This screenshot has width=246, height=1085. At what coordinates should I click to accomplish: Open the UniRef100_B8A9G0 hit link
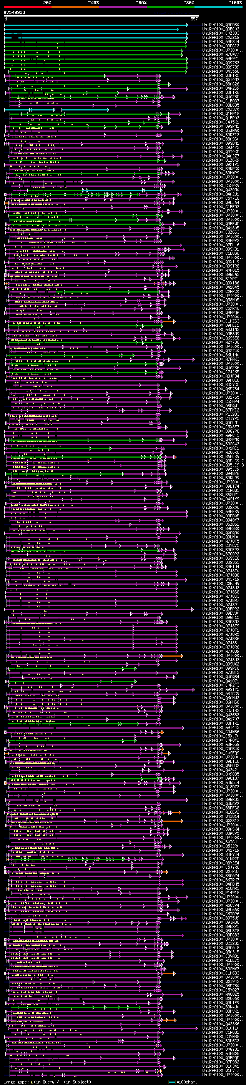pos(221,139)
